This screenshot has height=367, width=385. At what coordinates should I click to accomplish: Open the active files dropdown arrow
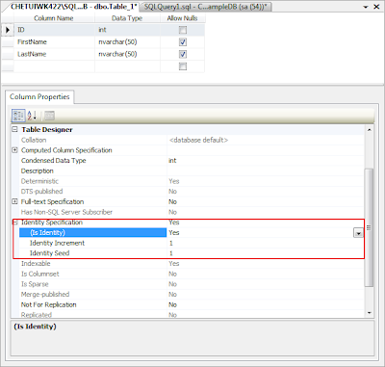coord(366,7)
